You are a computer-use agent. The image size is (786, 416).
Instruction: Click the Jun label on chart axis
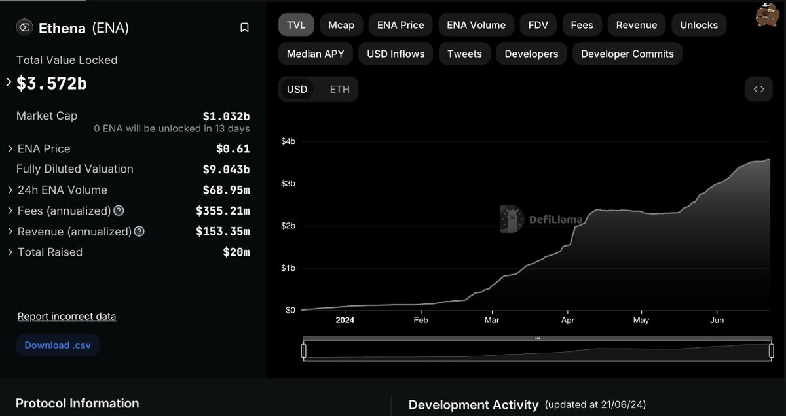(x=717, y=321)
